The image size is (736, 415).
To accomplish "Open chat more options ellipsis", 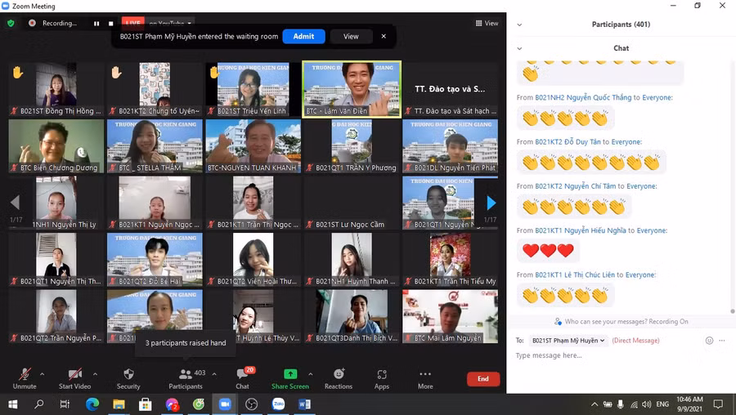I will 722,341.
